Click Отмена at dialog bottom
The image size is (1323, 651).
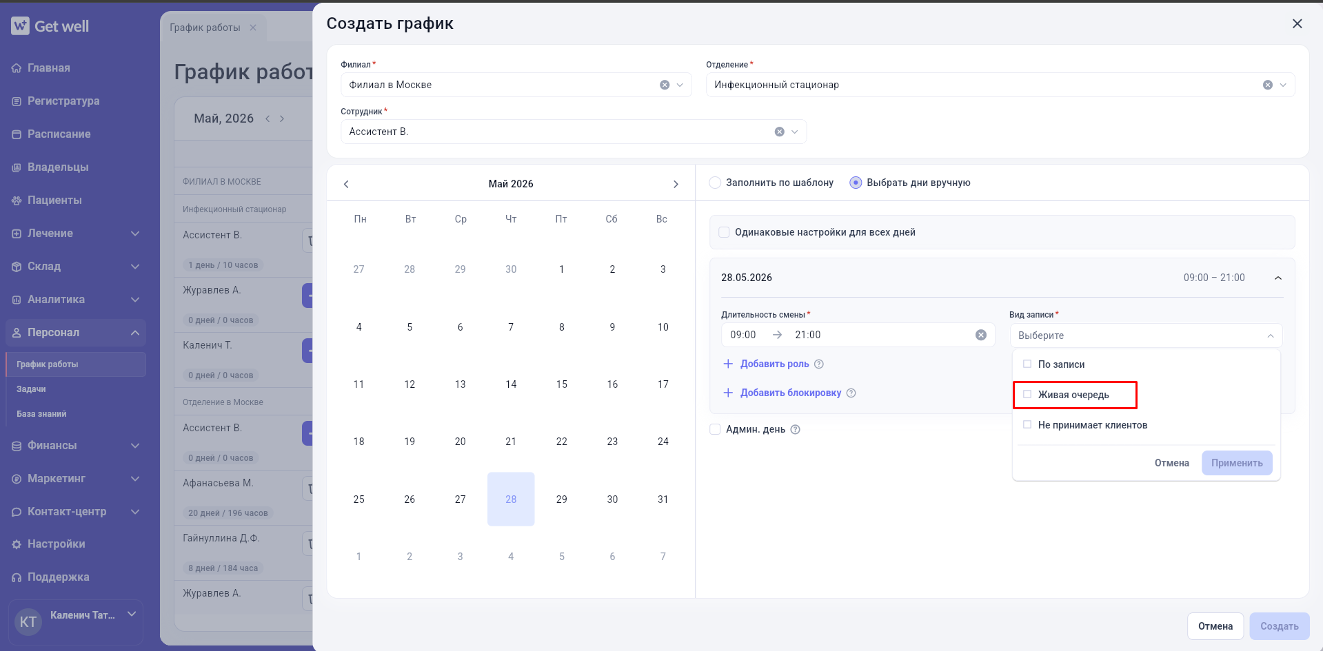1215,626
